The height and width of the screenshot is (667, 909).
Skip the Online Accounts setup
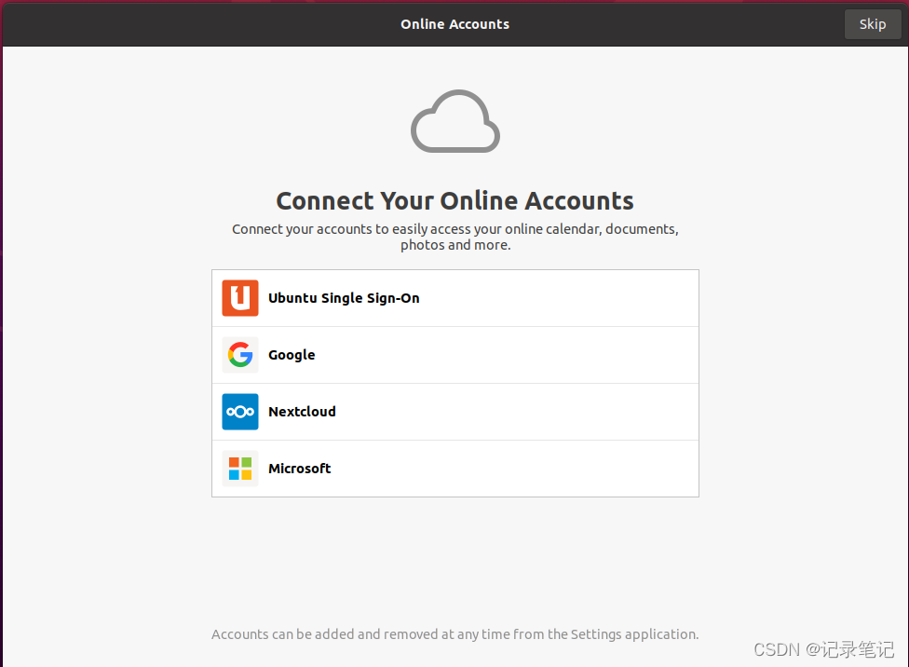click(x=873, y=24)
